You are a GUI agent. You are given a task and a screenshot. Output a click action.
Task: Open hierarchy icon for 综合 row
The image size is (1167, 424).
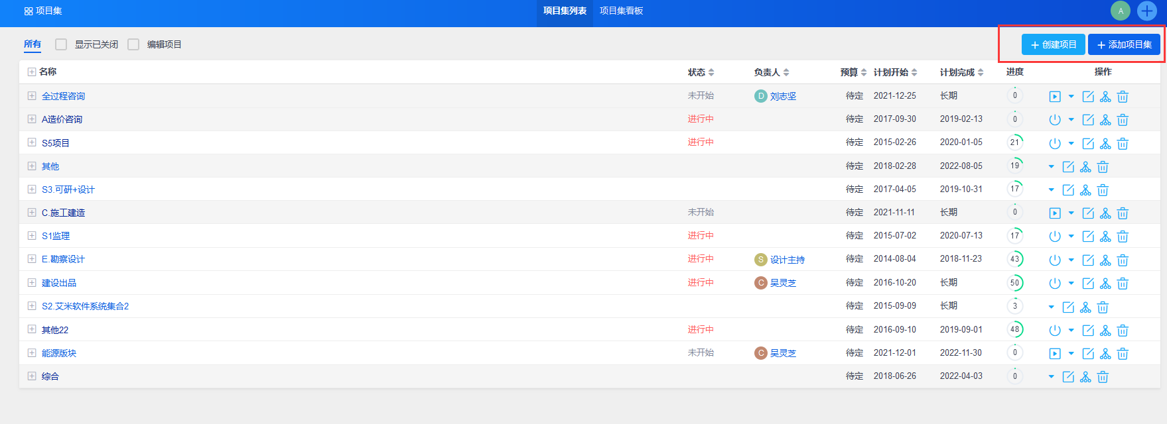1085,377
